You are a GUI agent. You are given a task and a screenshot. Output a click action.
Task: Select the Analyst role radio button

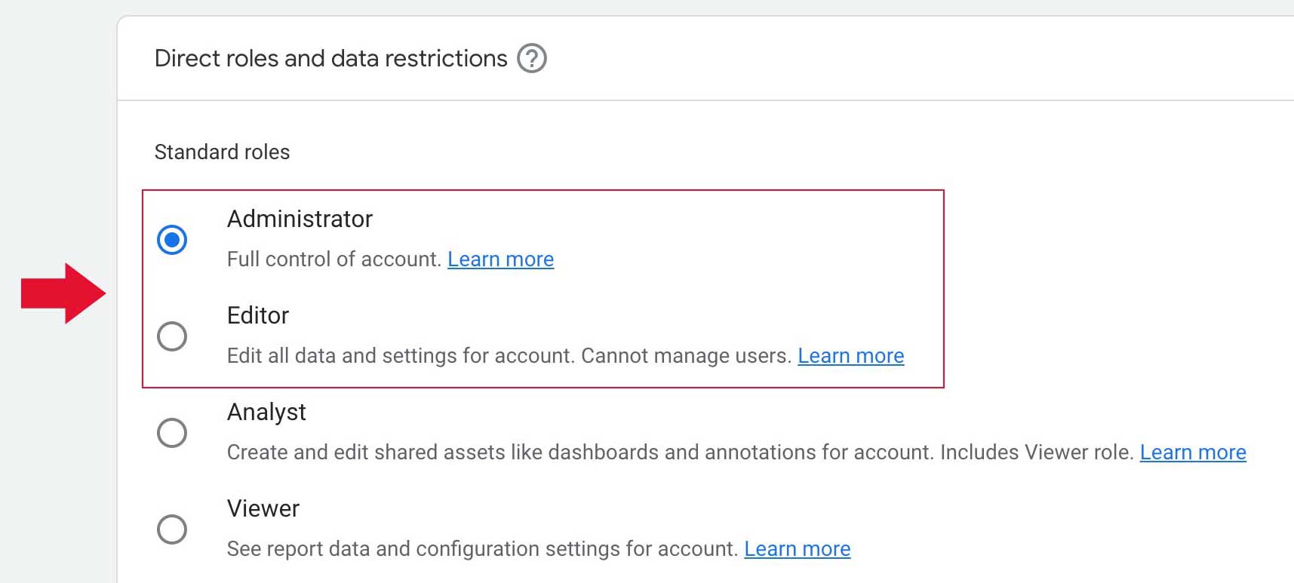173,433
